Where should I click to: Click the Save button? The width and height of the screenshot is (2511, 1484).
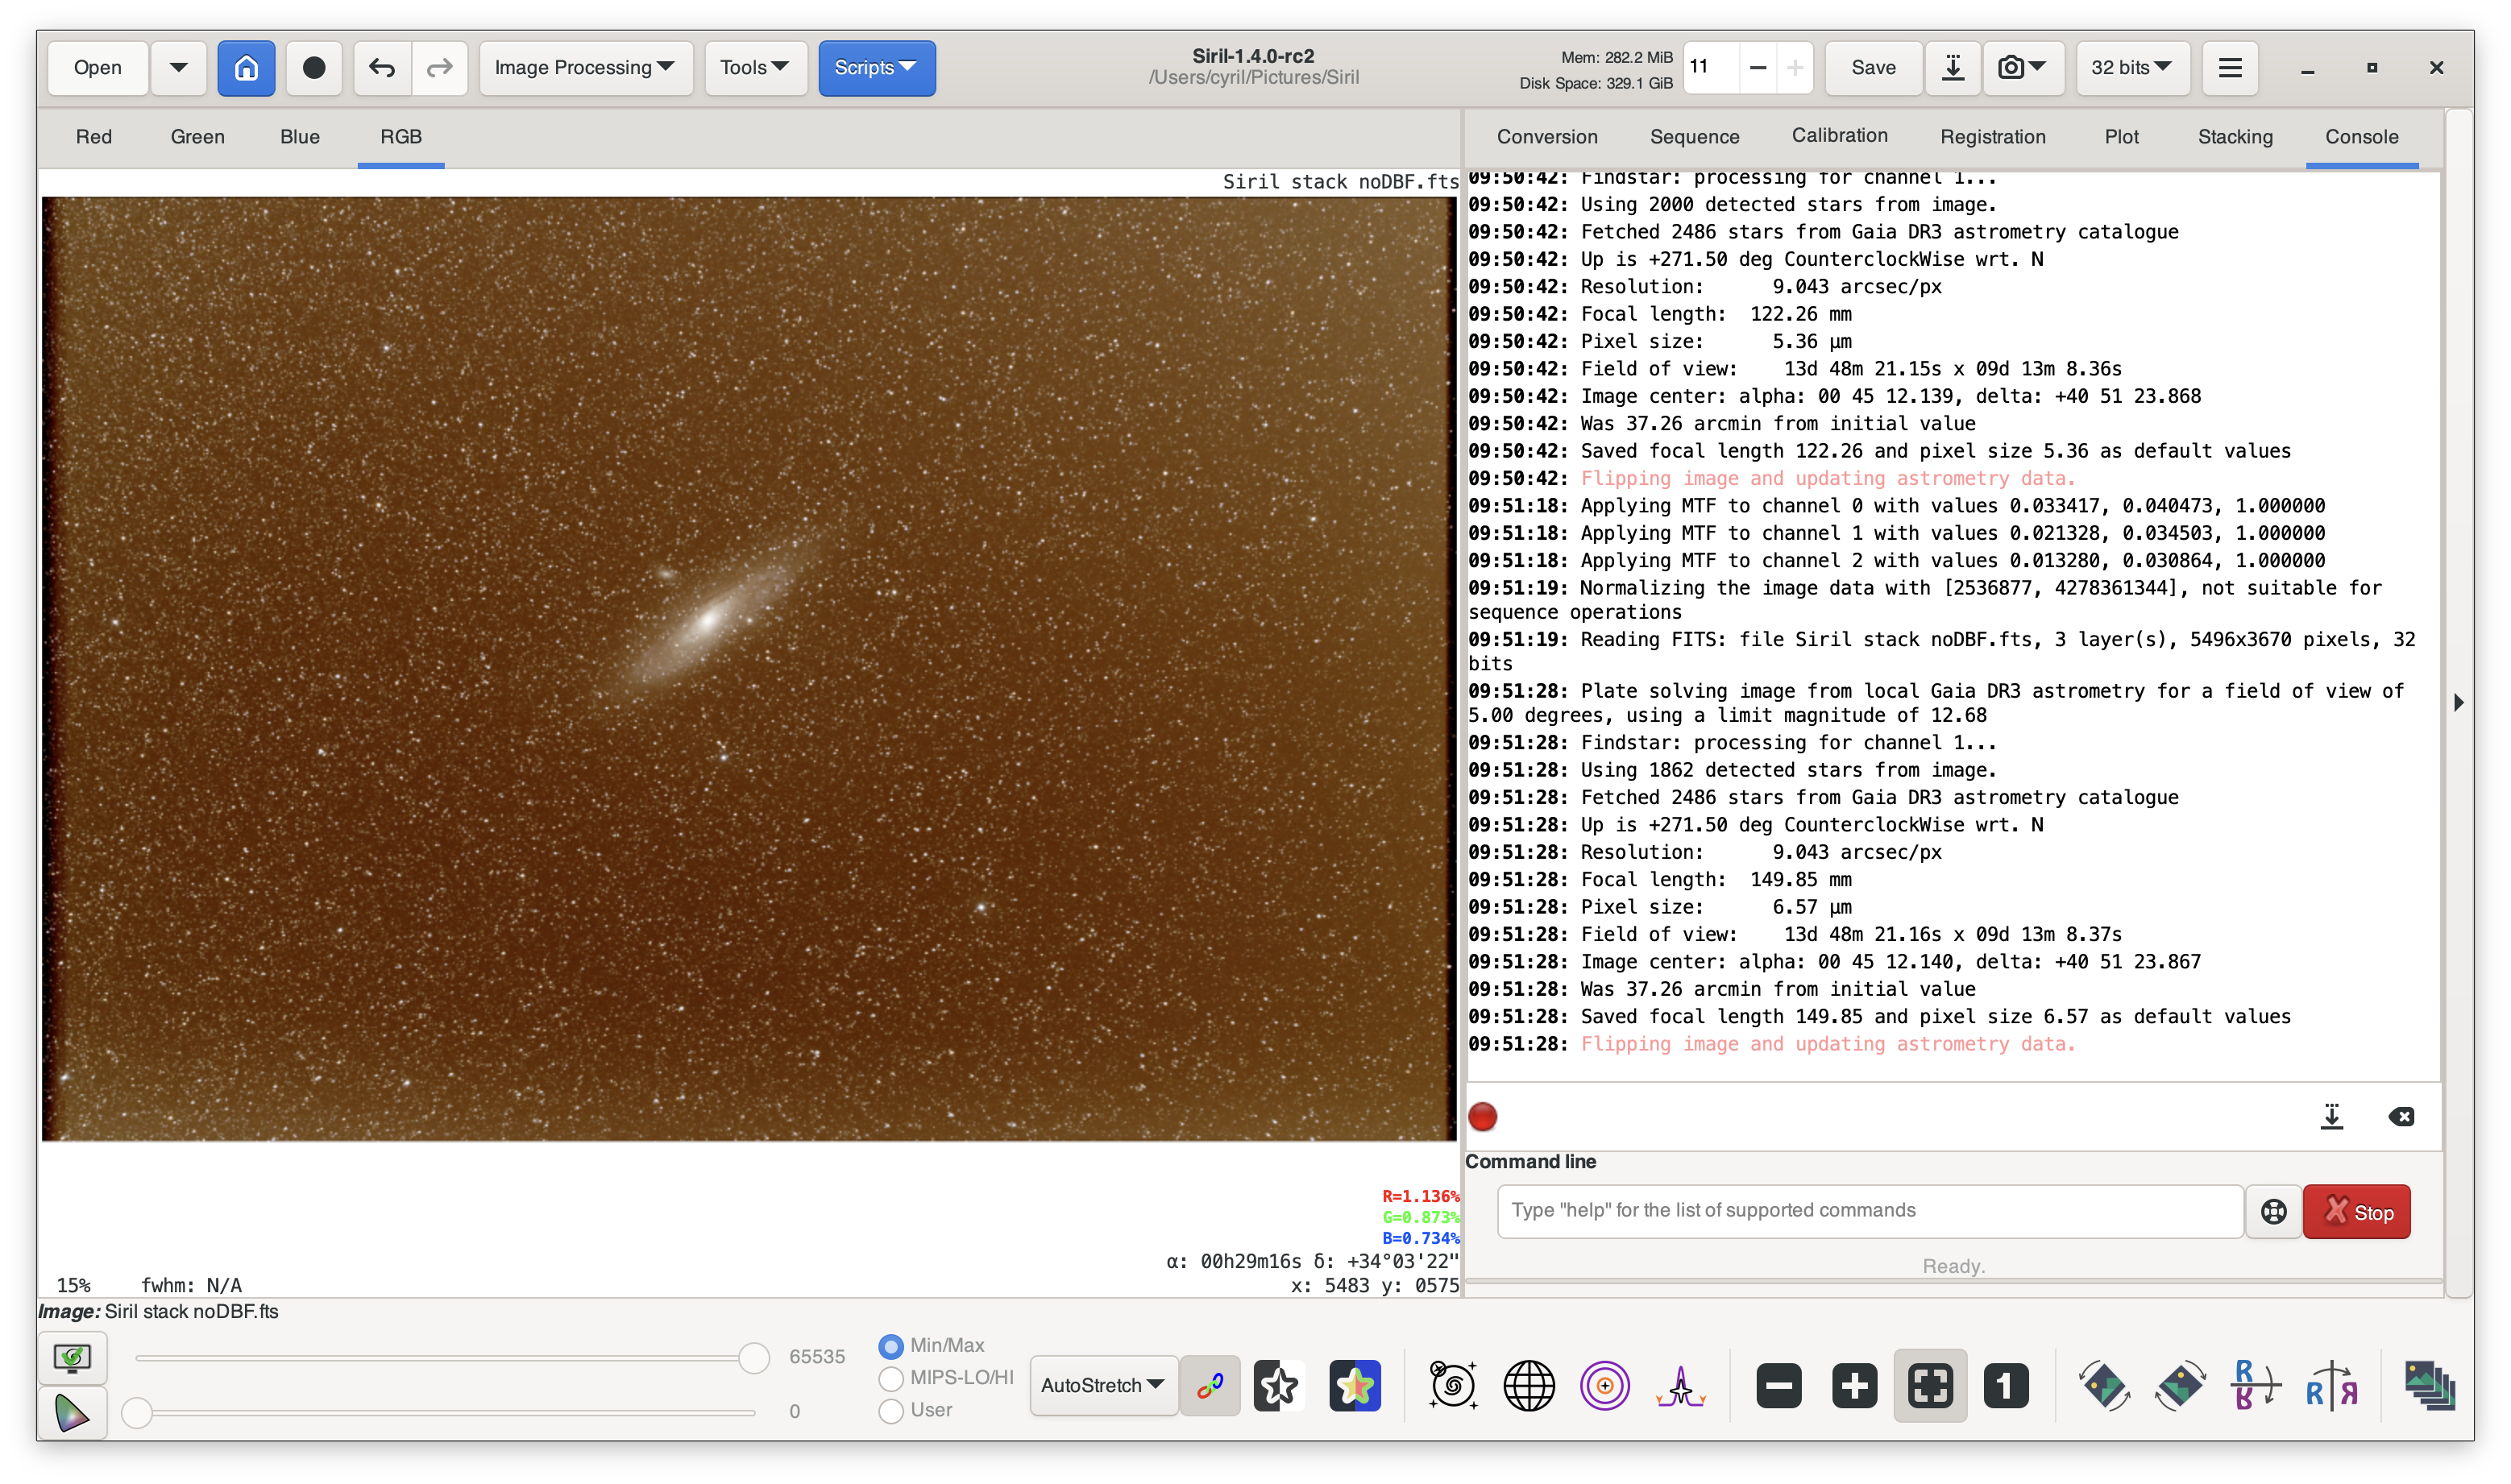(1873, 68)
